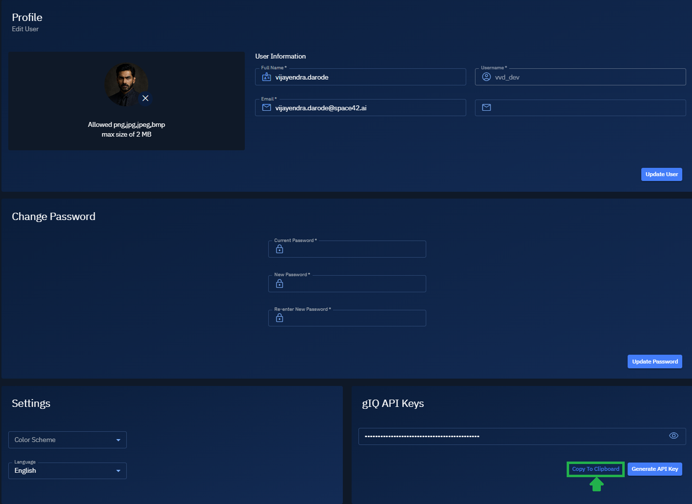This screenshot has width=692, height=504.
Task: Click the Username person icon
Action: pos(486,77)
